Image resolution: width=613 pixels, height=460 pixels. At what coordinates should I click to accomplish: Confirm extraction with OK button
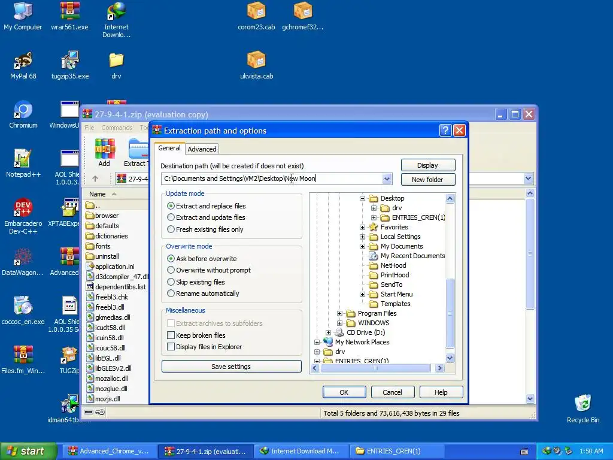pos(344,392)
